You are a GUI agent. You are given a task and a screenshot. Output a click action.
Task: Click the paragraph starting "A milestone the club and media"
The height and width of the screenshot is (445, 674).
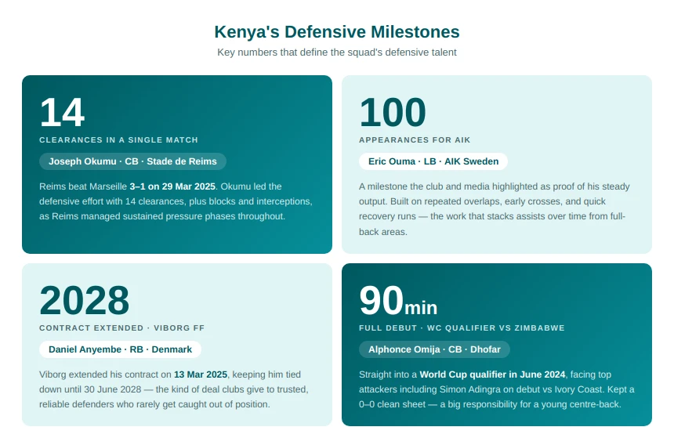[x=495, y=209]
